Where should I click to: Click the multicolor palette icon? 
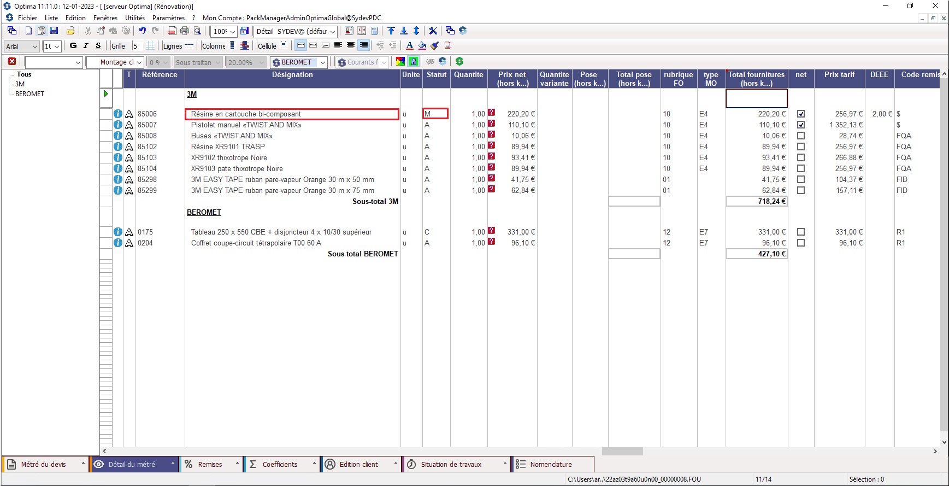pyautogui.click(x=400, y=62)
